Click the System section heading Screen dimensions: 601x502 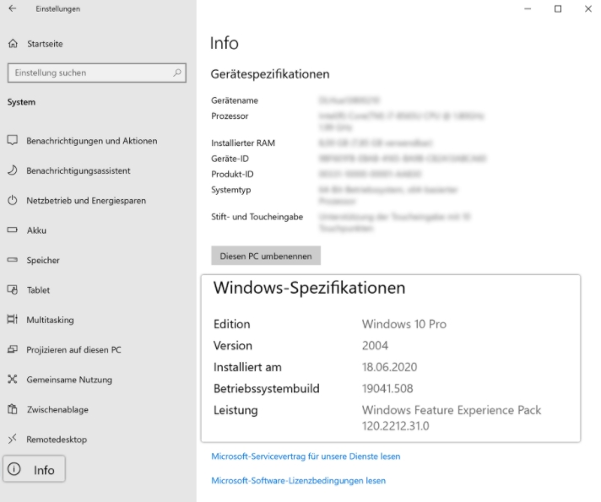[x=21, y=102]
